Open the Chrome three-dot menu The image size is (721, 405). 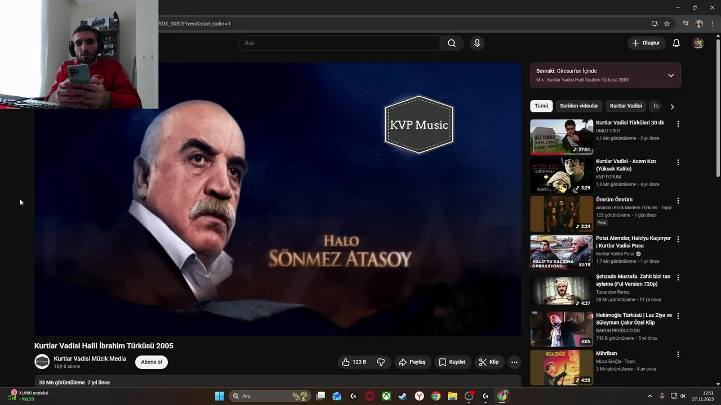click(x=713, y=24)
